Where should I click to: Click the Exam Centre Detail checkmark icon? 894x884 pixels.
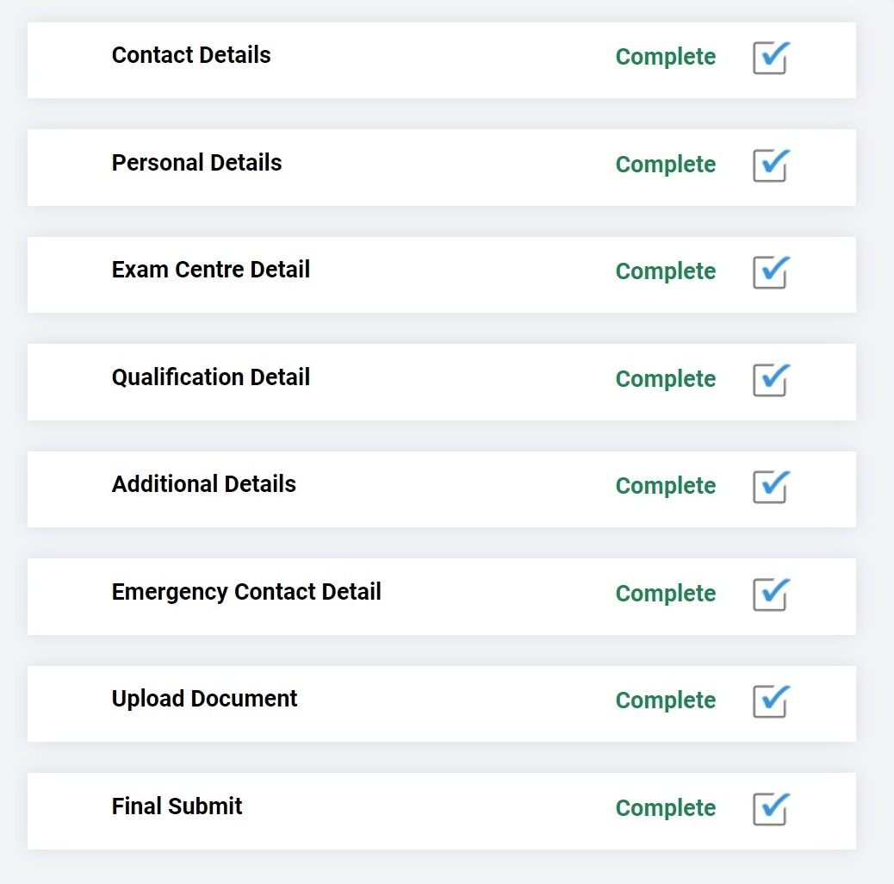click(x=771, y=272)
